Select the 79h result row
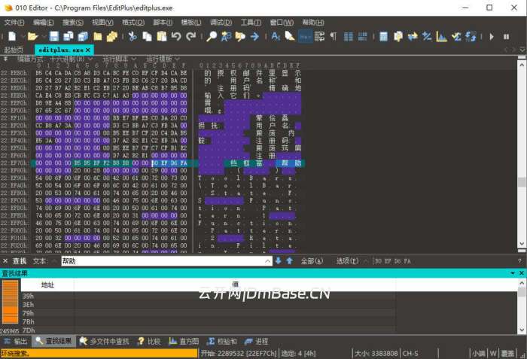527x359 pixels. point(209,313)
